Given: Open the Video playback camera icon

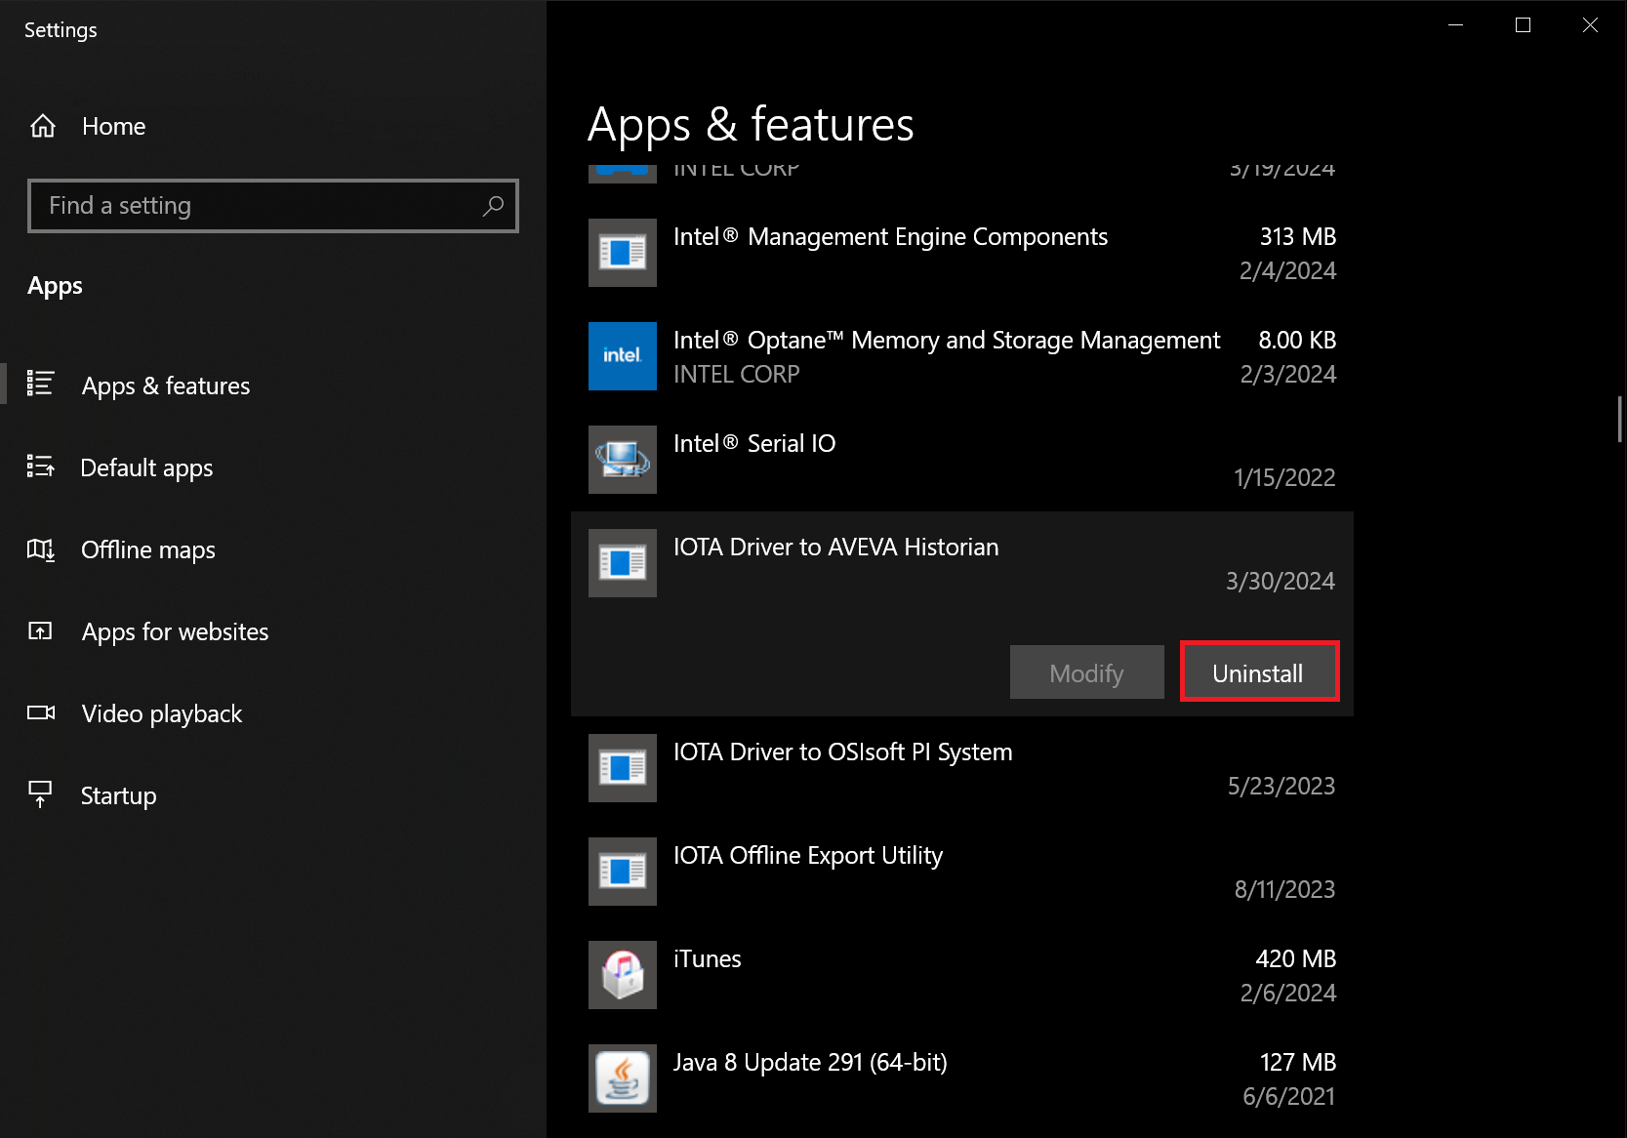Looking at the screenshot, I should point(41,712).
